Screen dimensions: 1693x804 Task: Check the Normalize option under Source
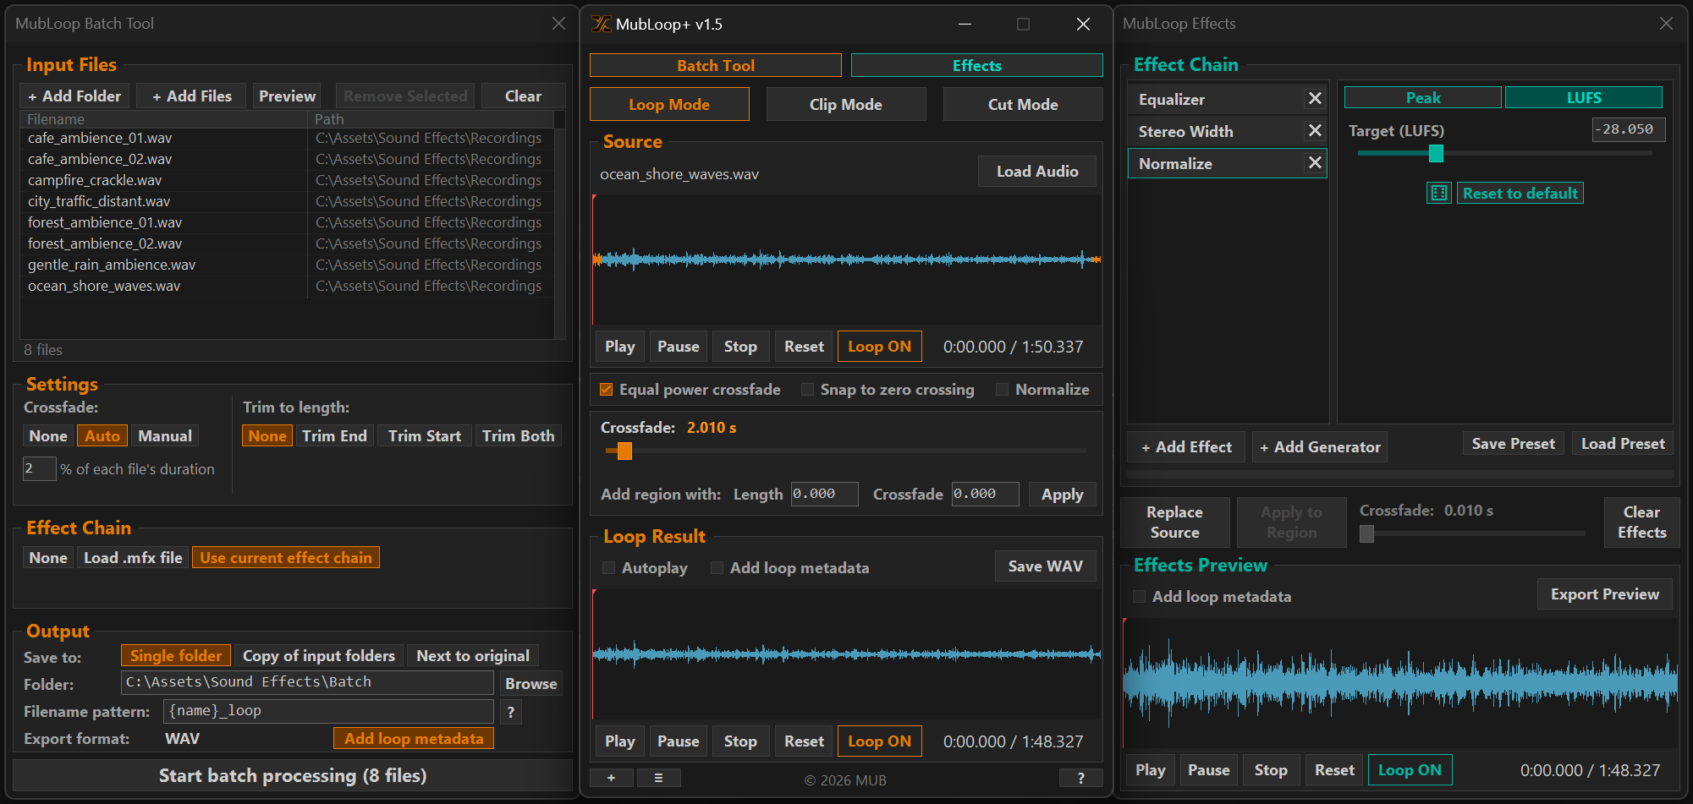[x=1002, y=390]
